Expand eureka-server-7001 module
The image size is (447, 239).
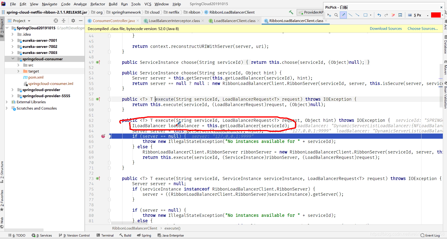(13, 40)
